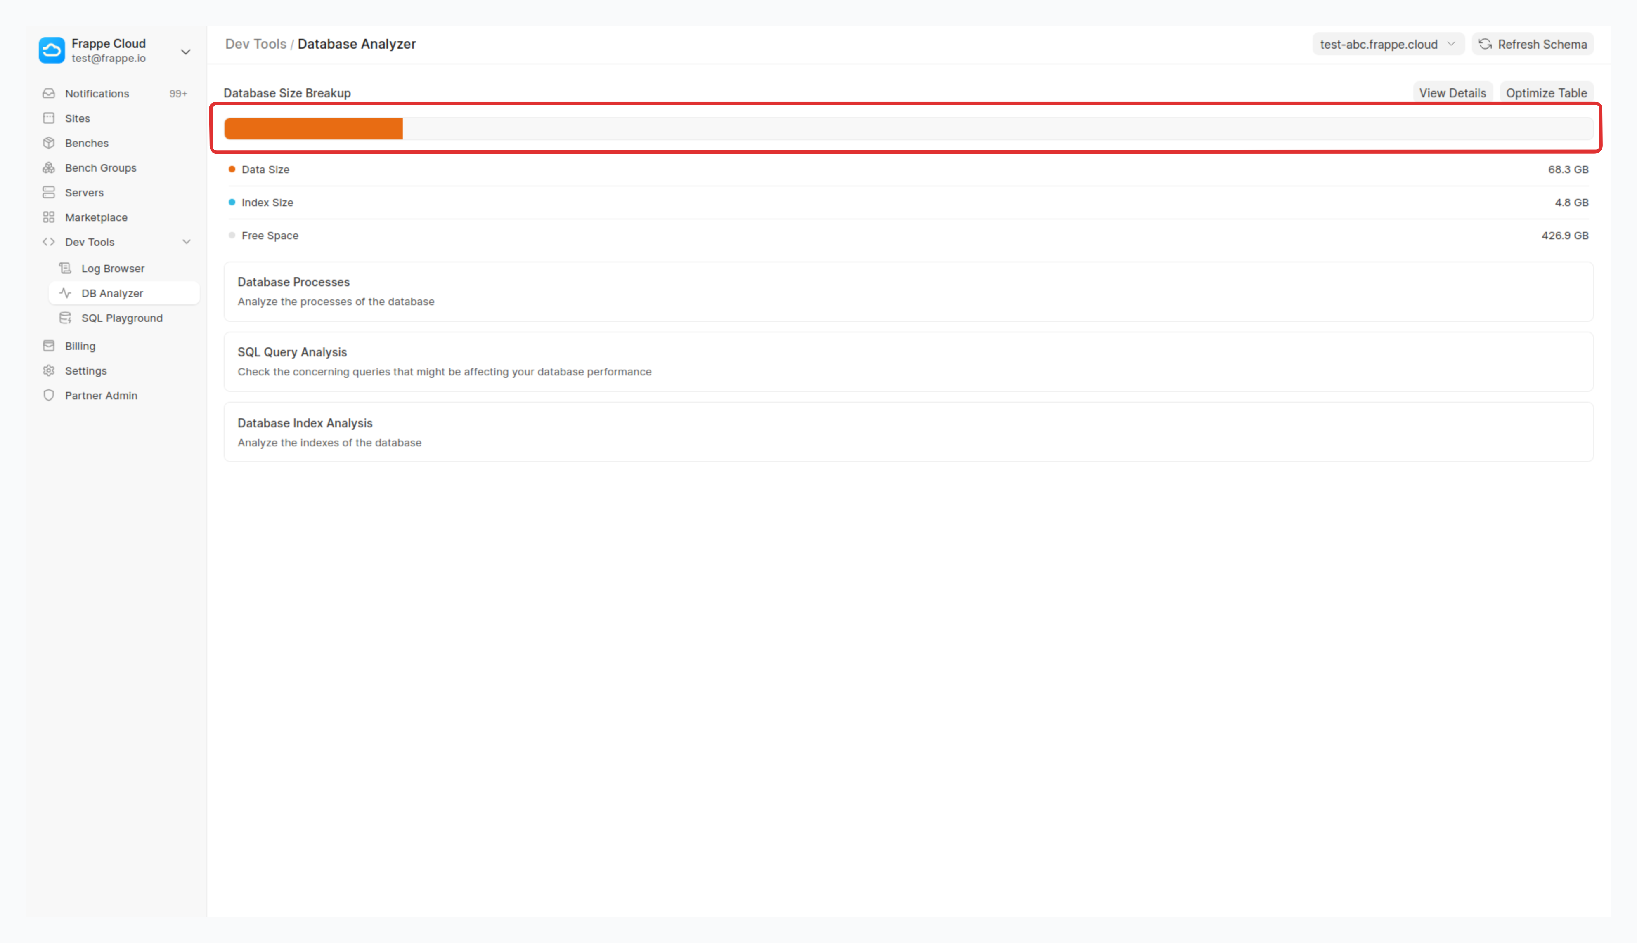Screen dimensions: 1637x943
Task: Click the 426.9 GB free space value
Action: [1564, 235]
